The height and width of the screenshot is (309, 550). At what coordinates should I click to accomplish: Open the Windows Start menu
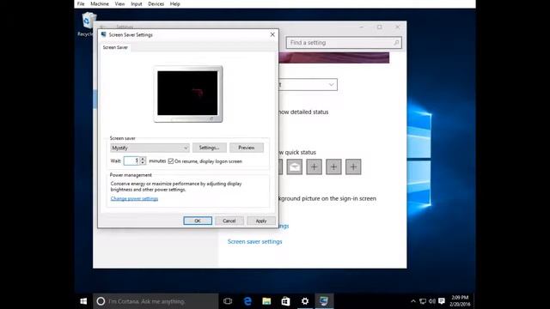pos(83,301)
